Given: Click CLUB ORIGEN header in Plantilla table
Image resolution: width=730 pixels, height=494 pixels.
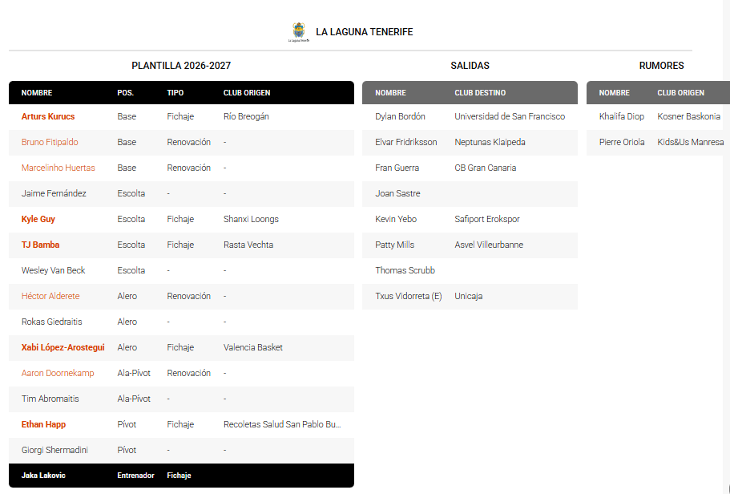Looking at the screenshot, I should 247,93.
